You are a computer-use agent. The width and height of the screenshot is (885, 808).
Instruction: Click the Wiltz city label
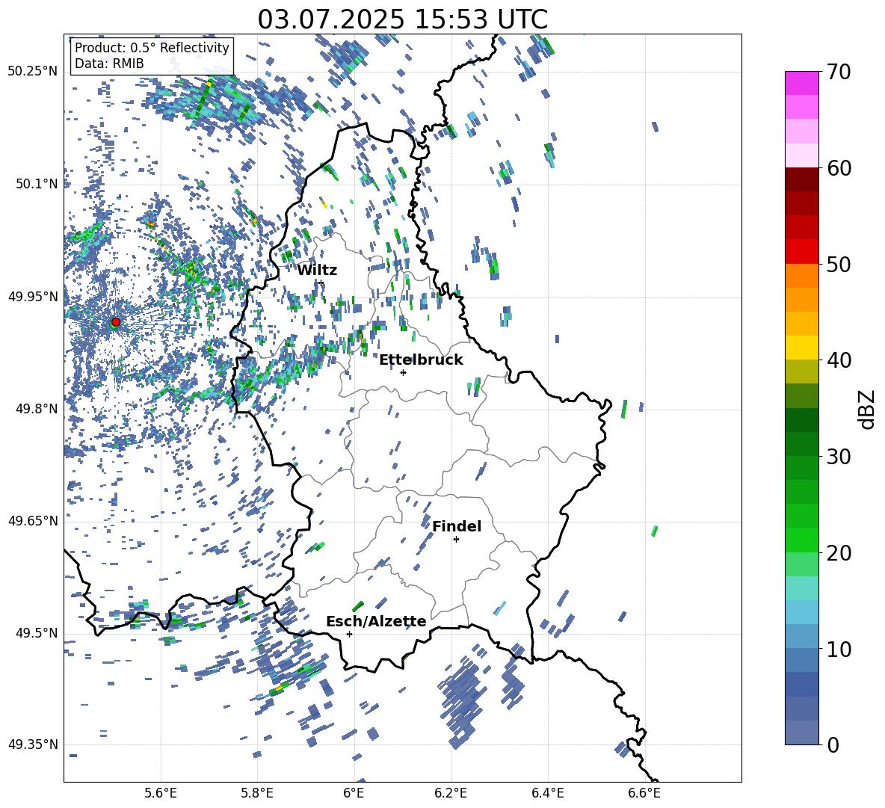(317, 271)
